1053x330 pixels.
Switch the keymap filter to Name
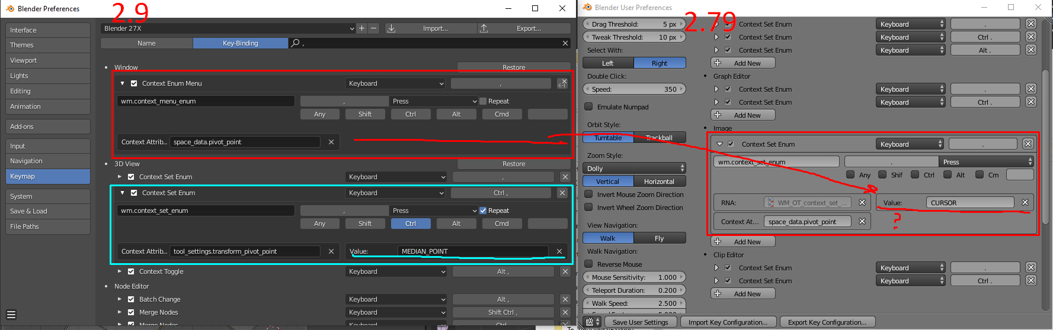click(x=146, y=43)
